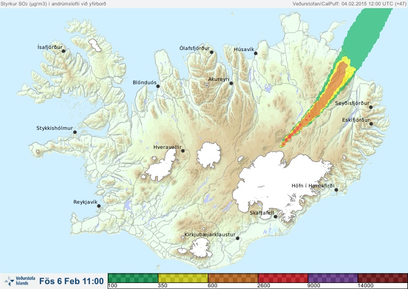
Task: Click the Seyðisfjörður map marker
Action: (x=371, y=107)
